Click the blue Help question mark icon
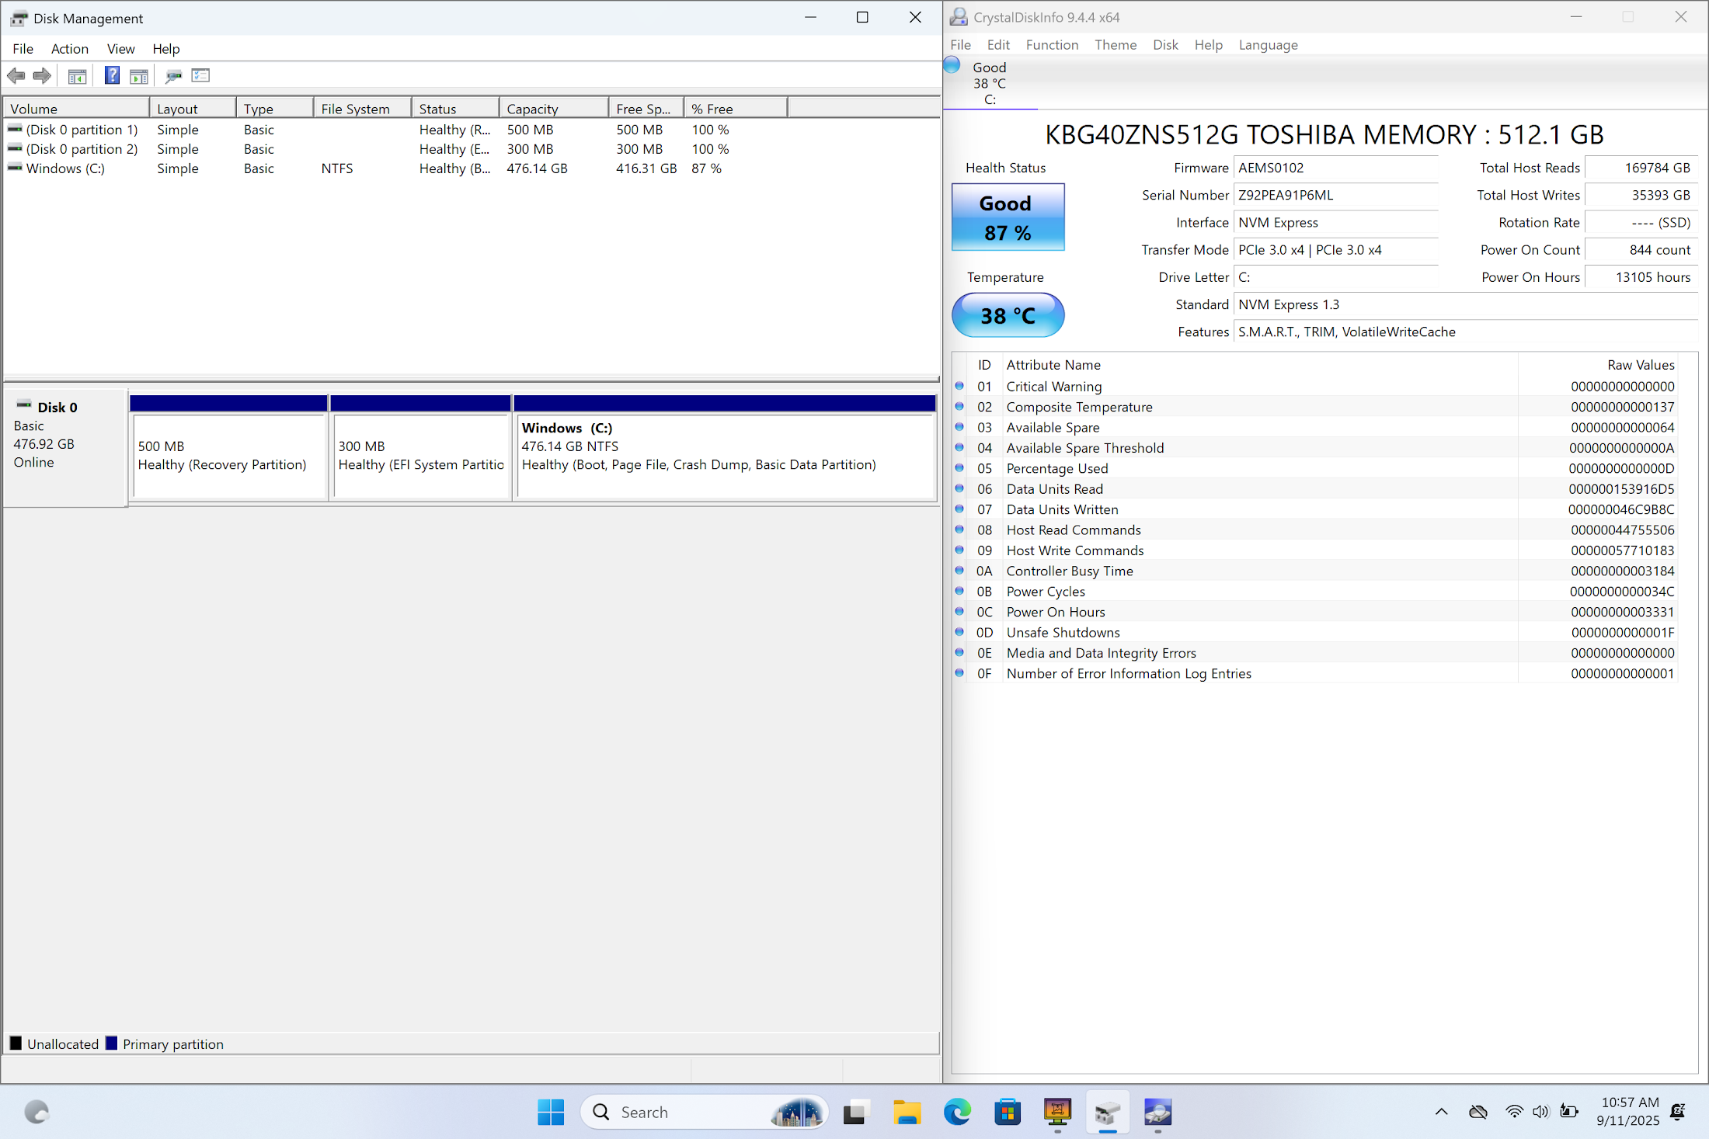 (112, 75)
